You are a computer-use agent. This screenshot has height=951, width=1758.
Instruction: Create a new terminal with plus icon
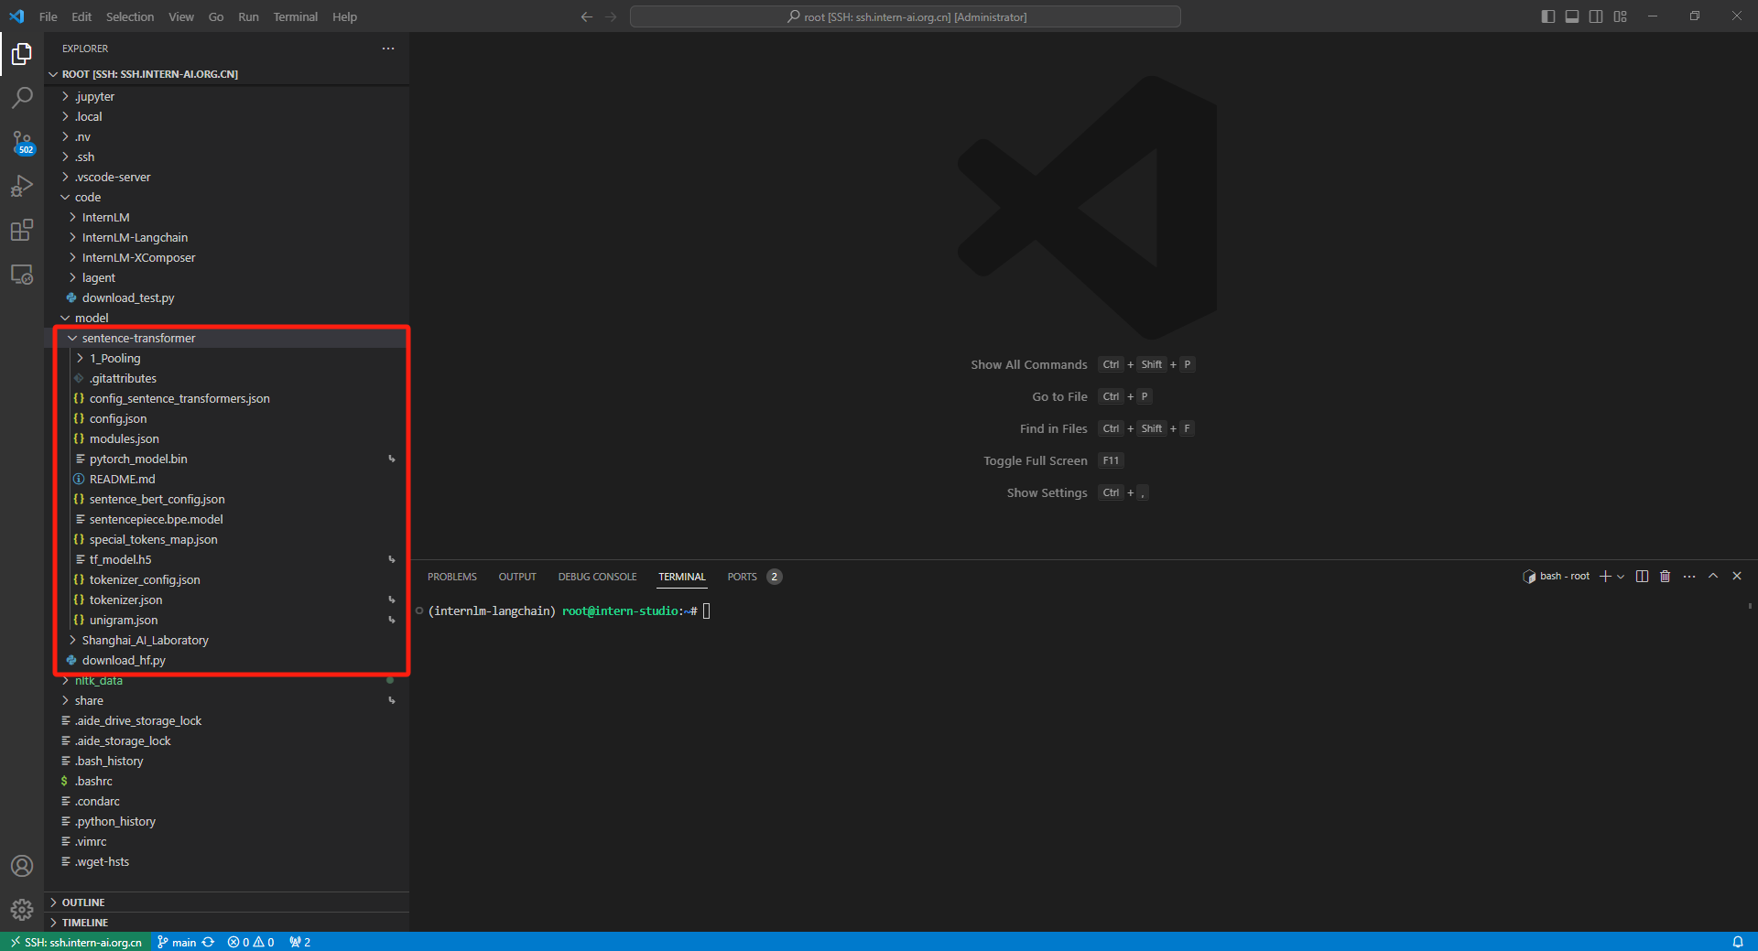pyautogui.click(x=1605, y=576)
